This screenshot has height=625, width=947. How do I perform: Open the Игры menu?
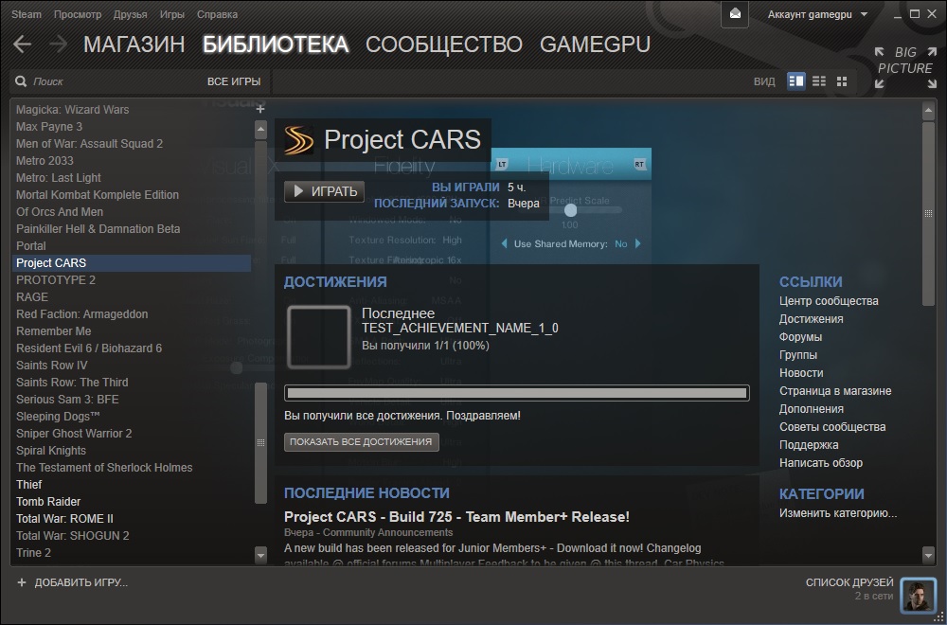pos(172,14)
